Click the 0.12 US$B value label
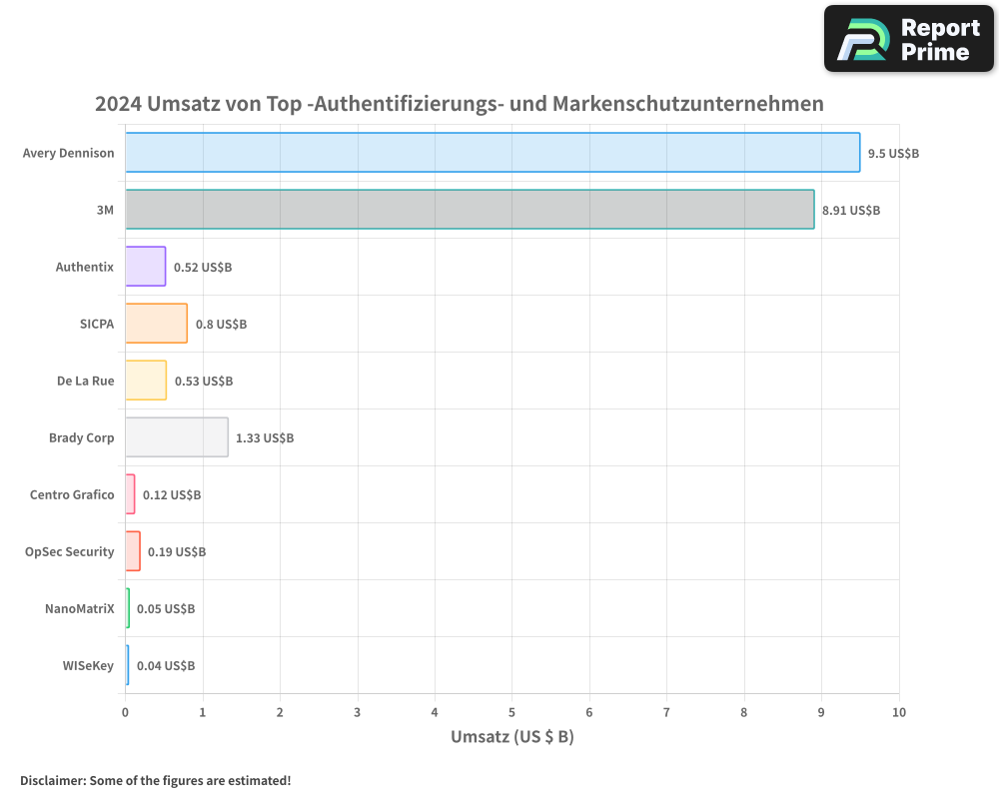Viewport: 999px width, 799px height. [x=172, y=494]
